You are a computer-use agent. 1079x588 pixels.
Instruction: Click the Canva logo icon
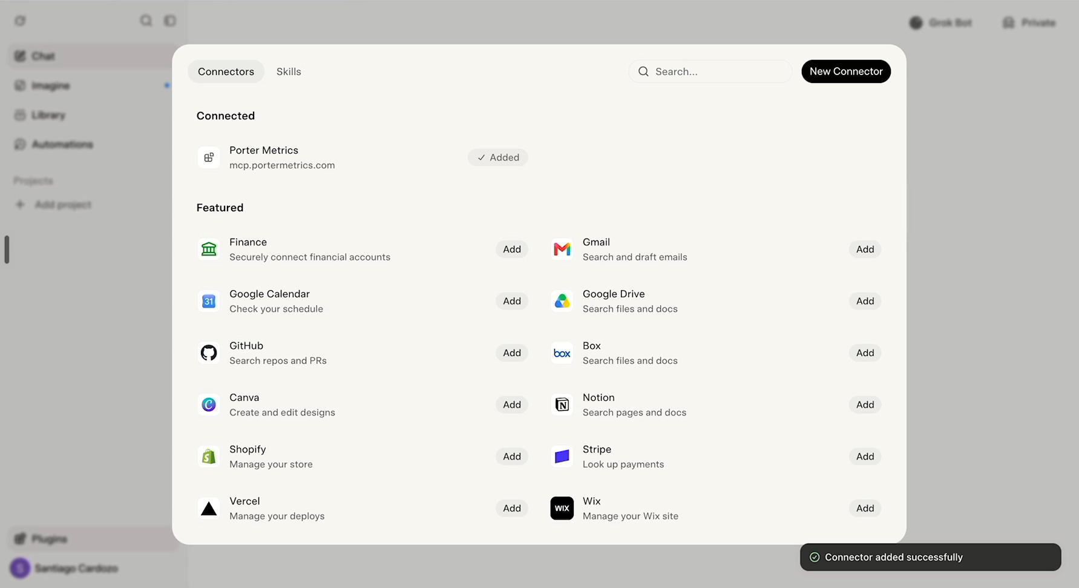209,405
